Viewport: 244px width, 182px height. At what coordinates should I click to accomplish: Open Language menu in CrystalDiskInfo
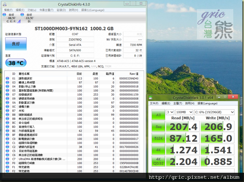(x=93, y=10)
